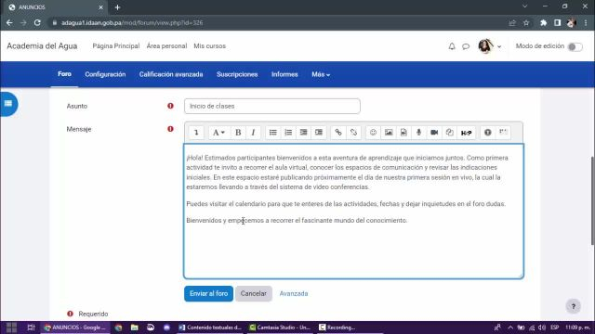595x334 pixels.
Task: Toggle the editor toolbar expand button
Action: point(196,133)
